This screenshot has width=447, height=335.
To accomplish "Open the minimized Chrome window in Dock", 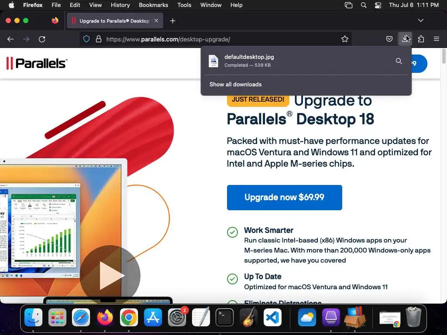I will [390, 318].
